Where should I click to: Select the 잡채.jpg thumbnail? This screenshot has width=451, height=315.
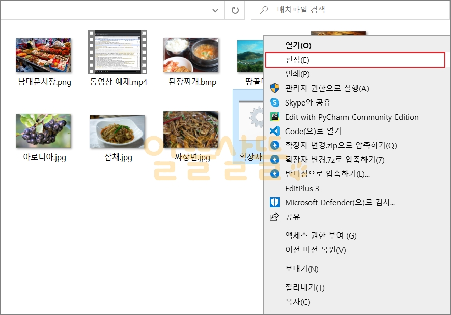point(117,132)
